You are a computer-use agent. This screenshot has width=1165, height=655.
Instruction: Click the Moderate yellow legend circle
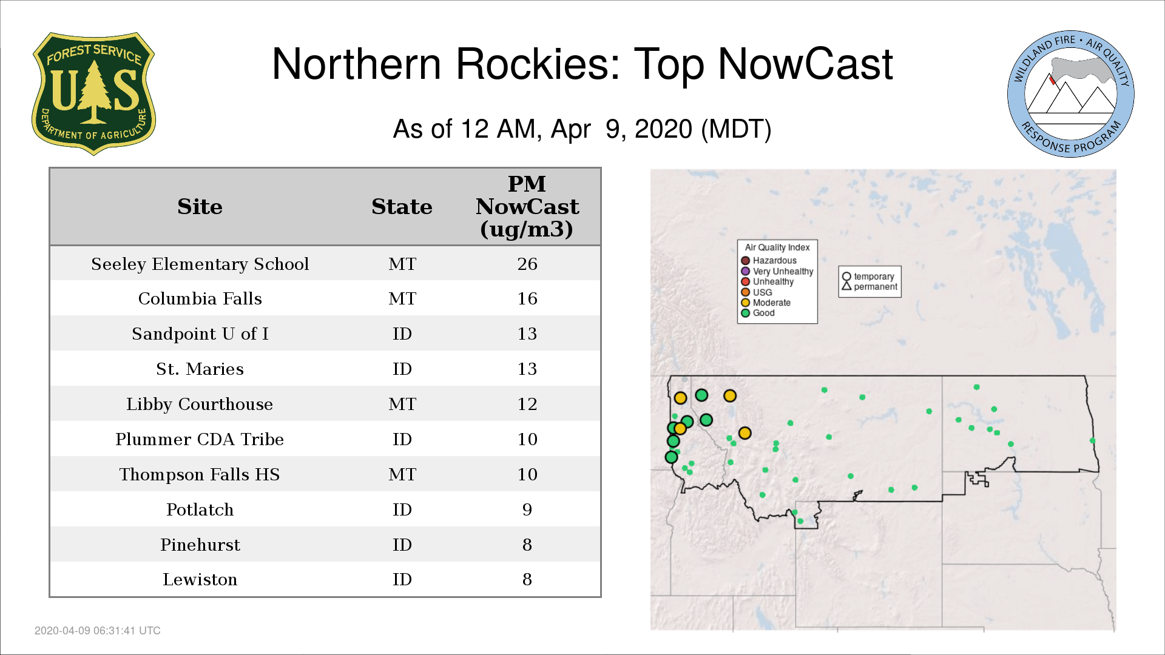coord(746,303)
